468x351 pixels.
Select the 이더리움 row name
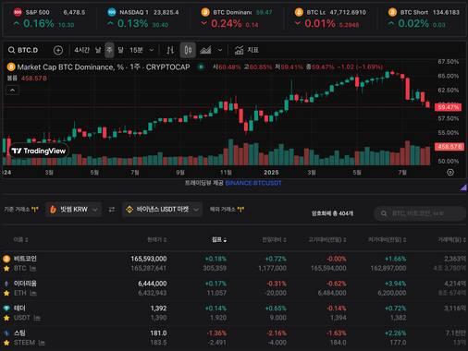pos(25,284)
